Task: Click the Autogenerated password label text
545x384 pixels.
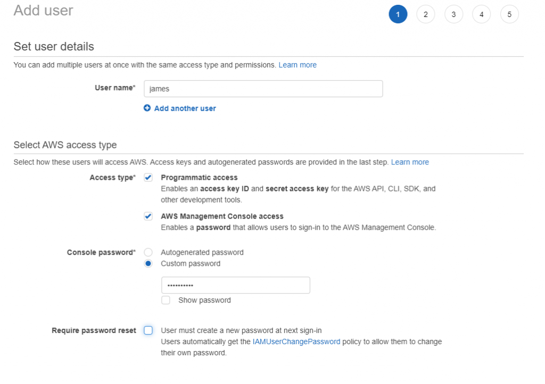Action: (202, 253)
